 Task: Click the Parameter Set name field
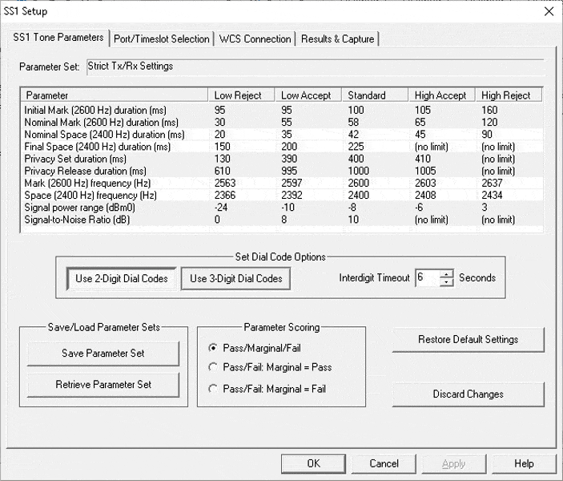pyautogui.click(x=316, y=67)
